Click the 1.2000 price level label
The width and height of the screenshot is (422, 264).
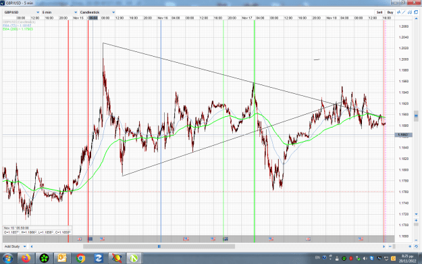pos(404,59)
